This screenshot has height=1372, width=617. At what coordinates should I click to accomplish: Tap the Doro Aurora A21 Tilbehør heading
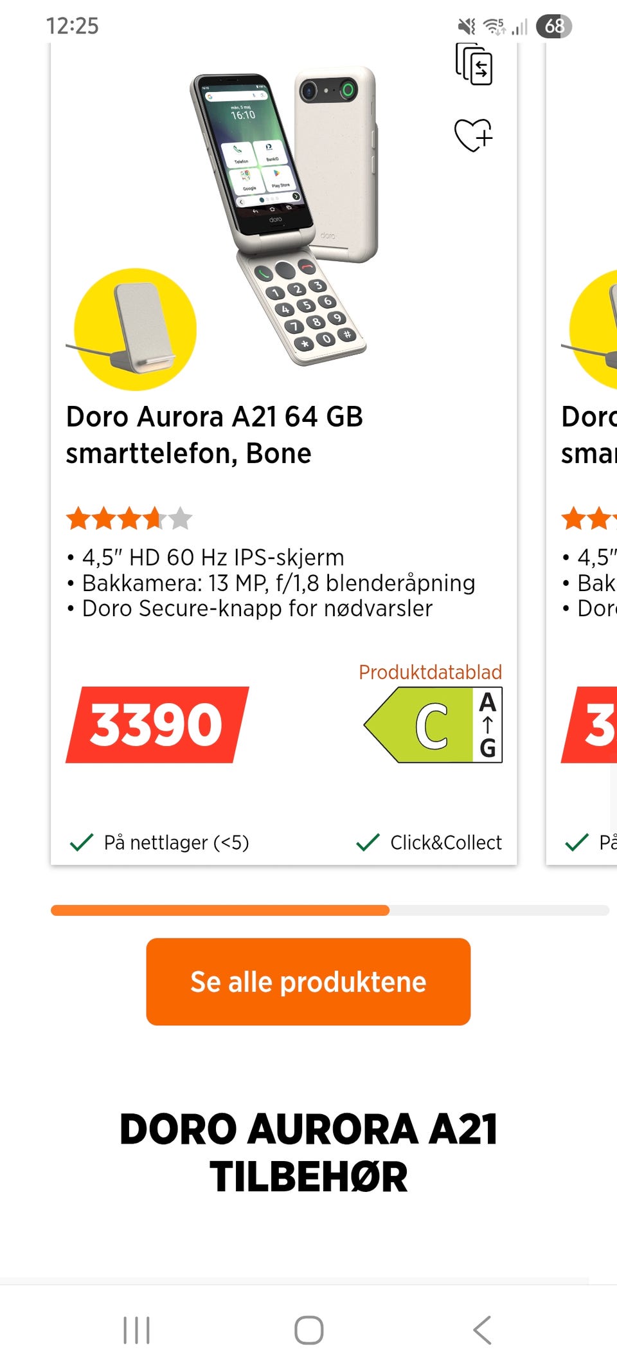tap(308, 1153)
